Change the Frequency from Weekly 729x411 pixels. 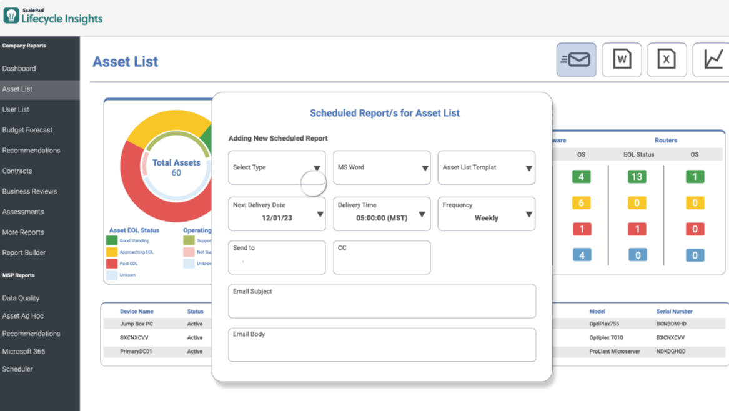pos(486,214)
